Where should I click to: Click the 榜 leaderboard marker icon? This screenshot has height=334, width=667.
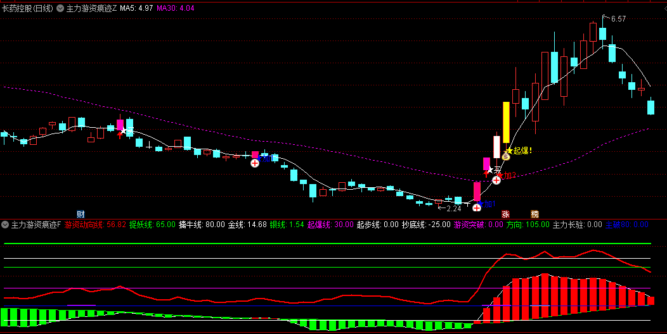pos(534,214)
